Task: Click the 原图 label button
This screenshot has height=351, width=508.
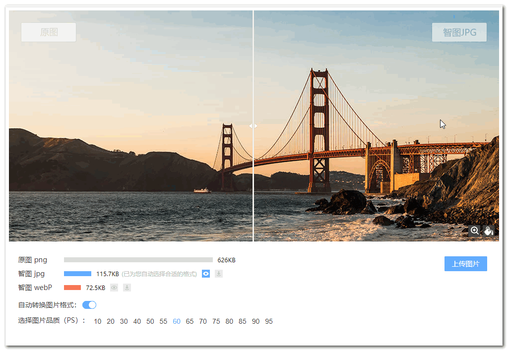Action: tap(49, 32)
